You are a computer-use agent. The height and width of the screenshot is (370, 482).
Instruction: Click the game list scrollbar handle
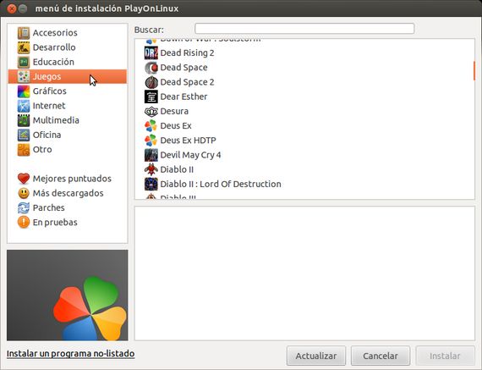pyautogui.click(x=474, y=71)
